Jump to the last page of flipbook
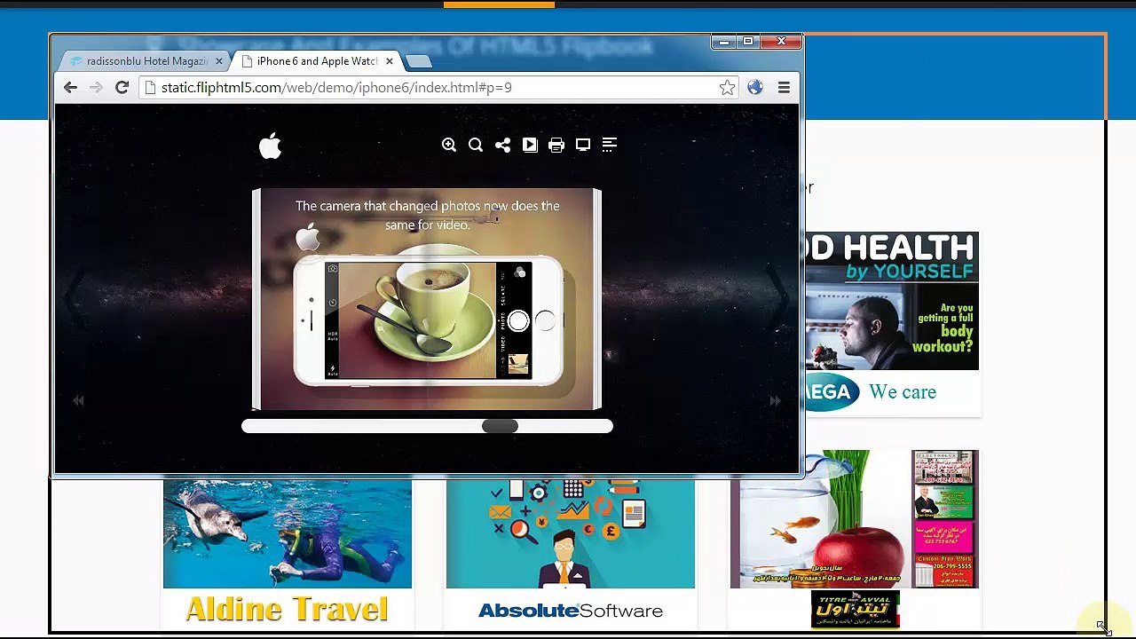The width and height of the screenshot is (1136, 639). [x=775, y=401]
